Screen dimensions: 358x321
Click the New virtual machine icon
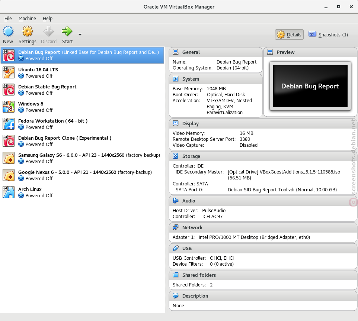click(8, 31)
